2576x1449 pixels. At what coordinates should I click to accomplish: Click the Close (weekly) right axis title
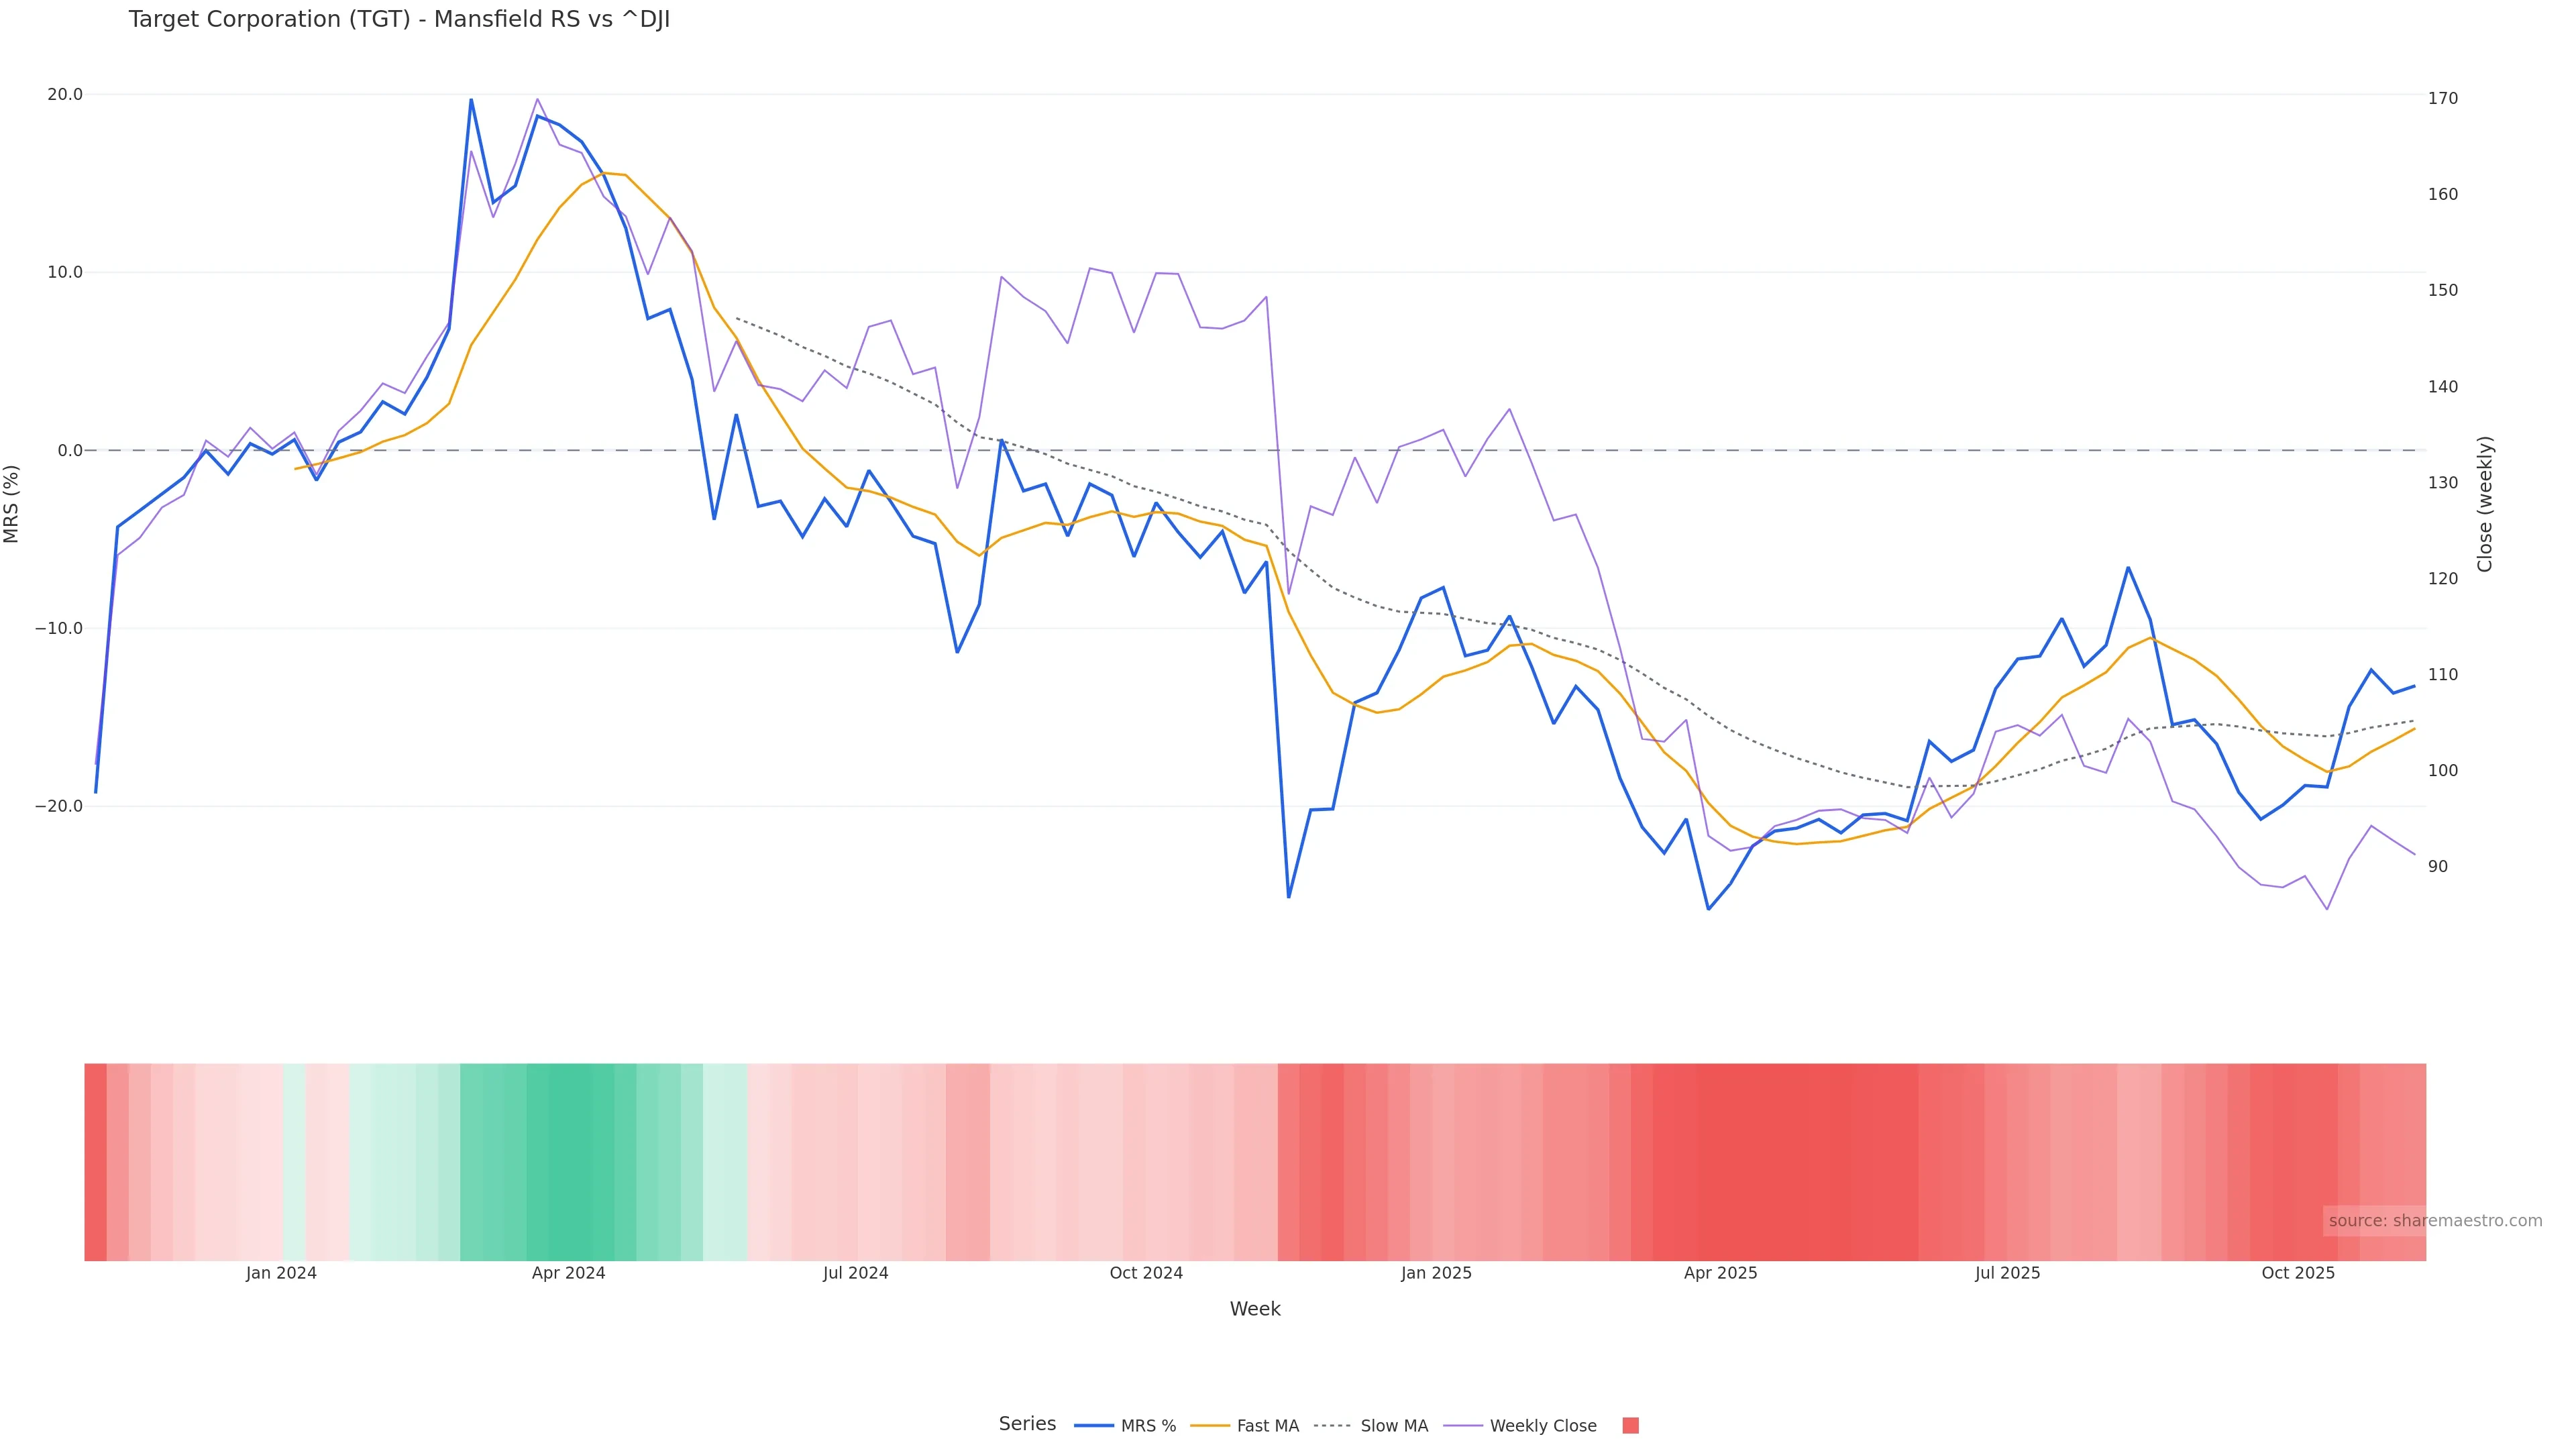click(x=2485, y=504)
